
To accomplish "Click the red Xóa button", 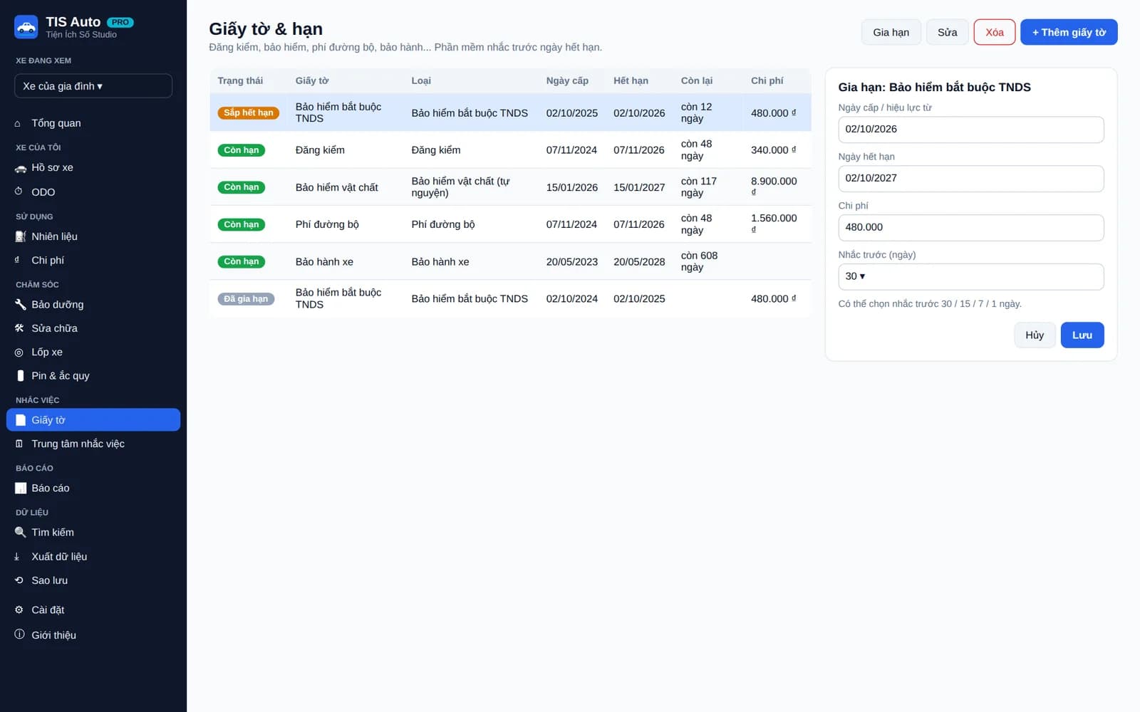I will point(994,32).
